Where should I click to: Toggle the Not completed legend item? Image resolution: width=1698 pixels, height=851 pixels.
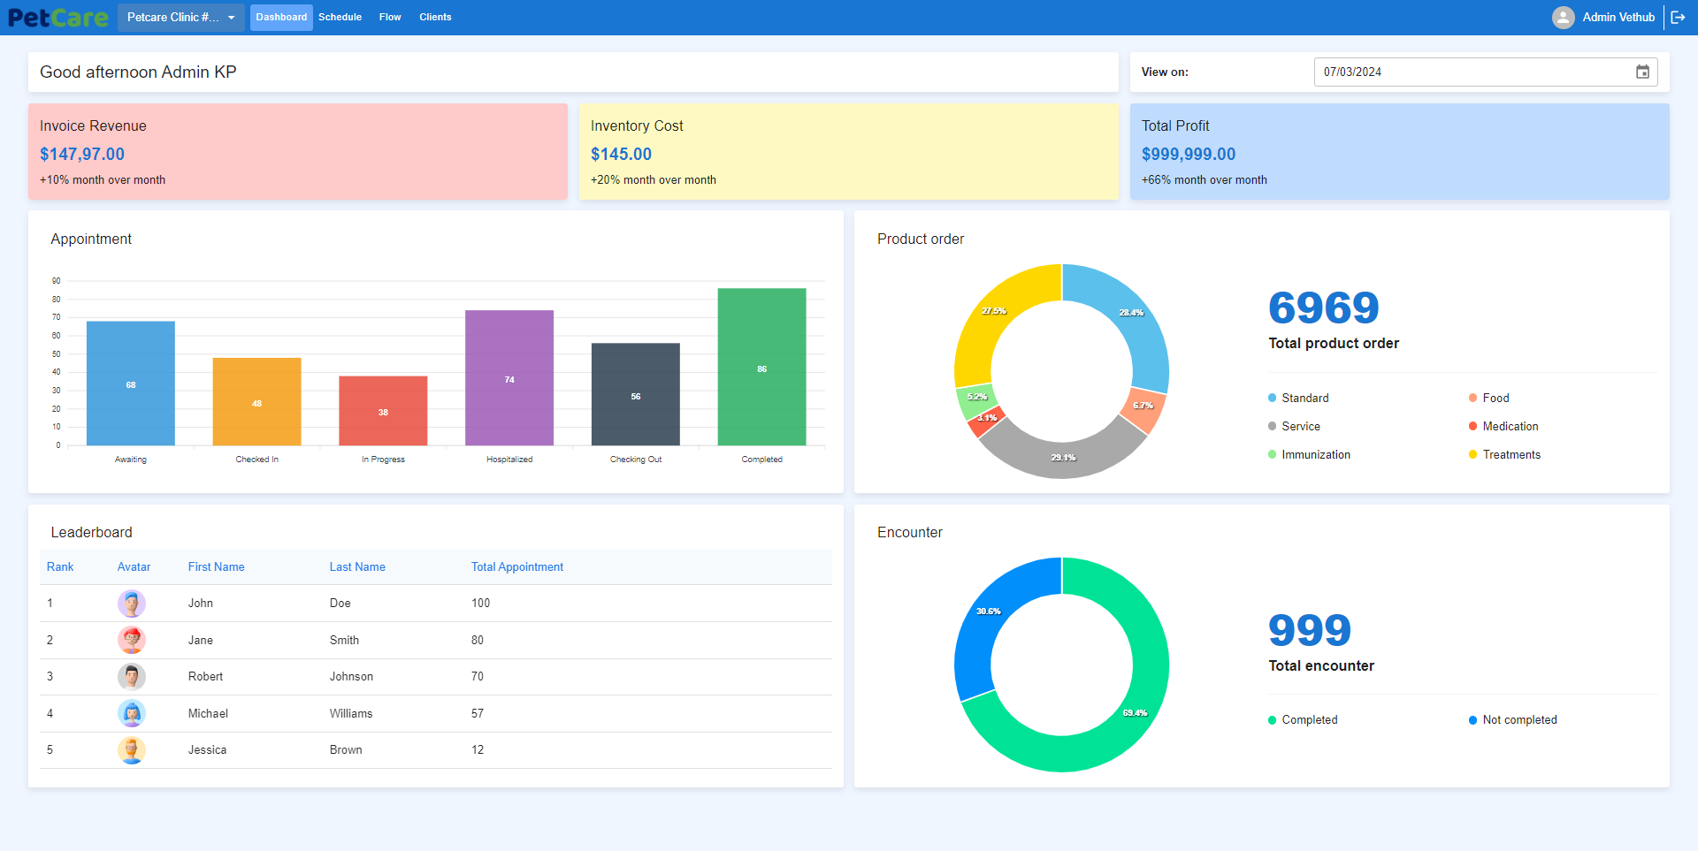pyautogui.click(x=1513, y=720)
